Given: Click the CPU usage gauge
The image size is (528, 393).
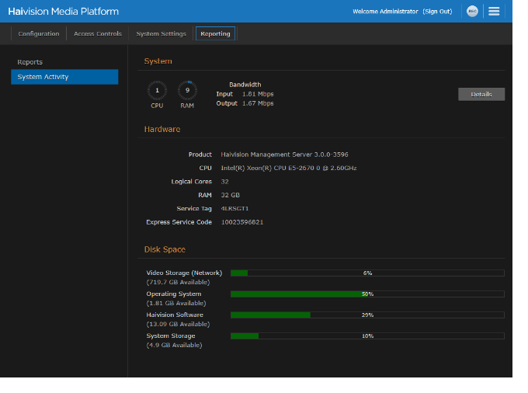Looking at the screenshot, I should coord(157,91).
